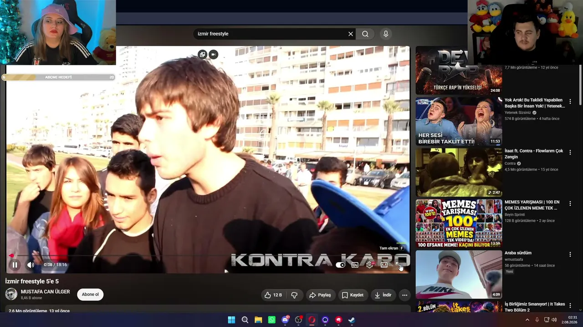Click the 'İzmir freestyle 5'e 5' video title

32,281
